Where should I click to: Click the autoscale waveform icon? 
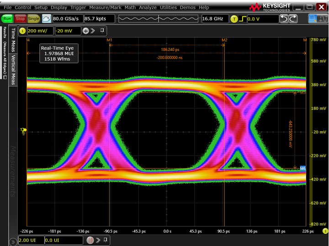pyautogui.click(x=47, y=19)
